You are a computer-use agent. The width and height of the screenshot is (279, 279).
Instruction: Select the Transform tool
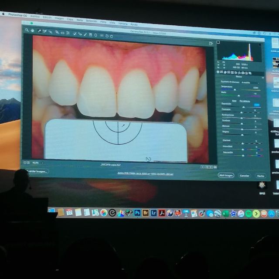click(68, 33)
